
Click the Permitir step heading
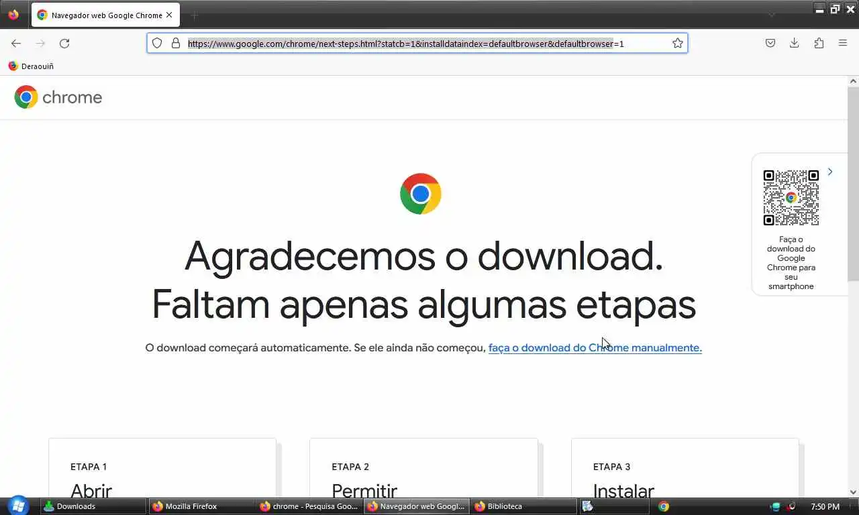(x=364, y=490)
